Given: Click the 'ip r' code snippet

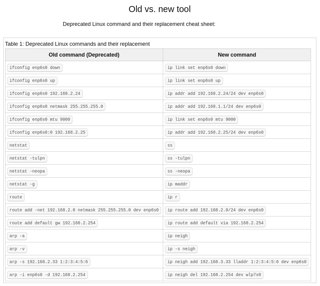Looking at the screenshot, I should tap(172, 197).
